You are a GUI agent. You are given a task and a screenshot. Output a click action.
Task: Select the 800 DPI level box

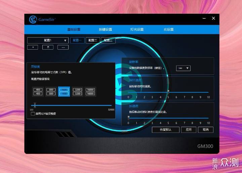[x=51, y=92]
